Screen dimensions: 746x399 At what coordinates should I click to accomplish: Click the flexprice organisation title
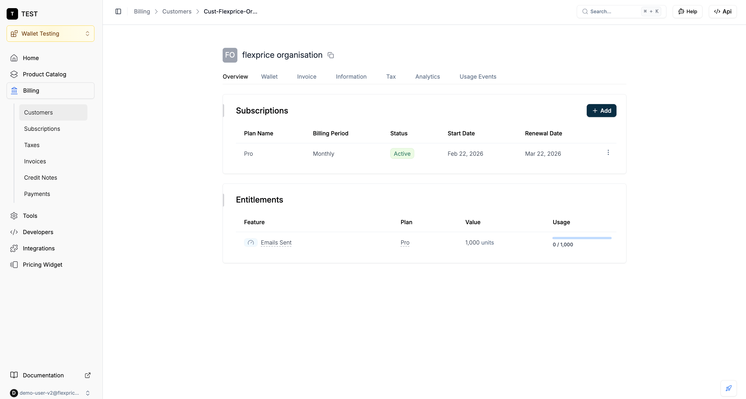[x=282, y=55]
